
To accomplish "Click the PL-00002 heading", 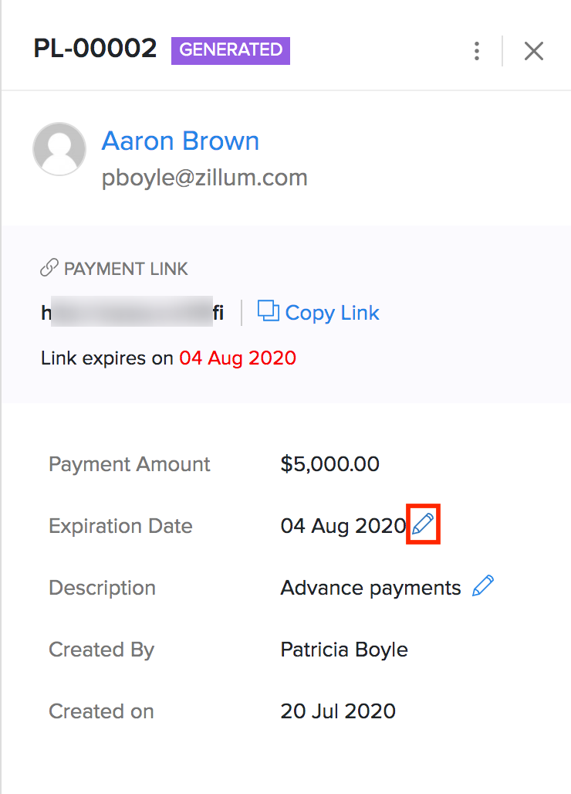I will click(x=95, y=49).
